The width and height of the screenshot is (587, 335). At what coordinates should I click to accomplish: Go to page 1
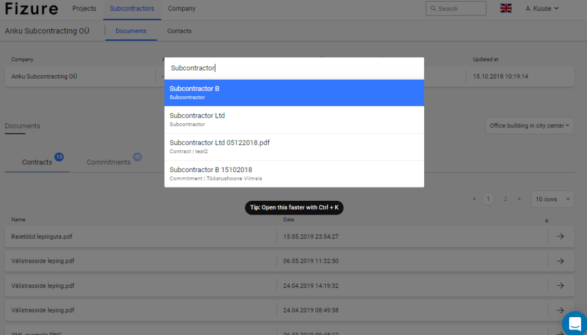tap(488, 199)
